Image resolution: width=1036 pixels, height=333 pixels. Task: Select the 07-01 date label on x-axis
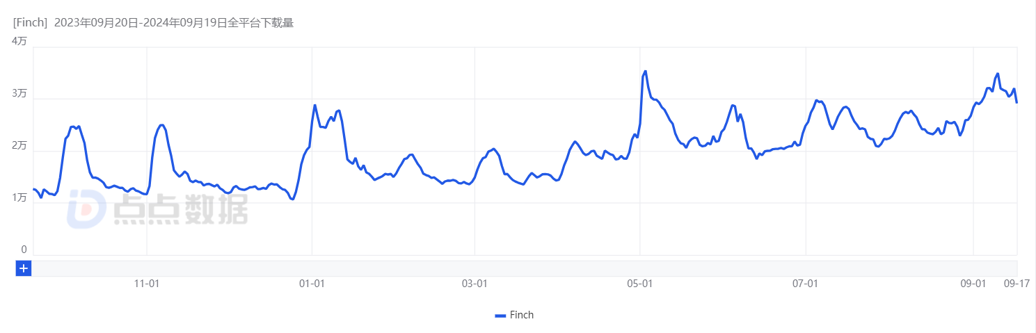pyautogui.click(x=805, y=284)
